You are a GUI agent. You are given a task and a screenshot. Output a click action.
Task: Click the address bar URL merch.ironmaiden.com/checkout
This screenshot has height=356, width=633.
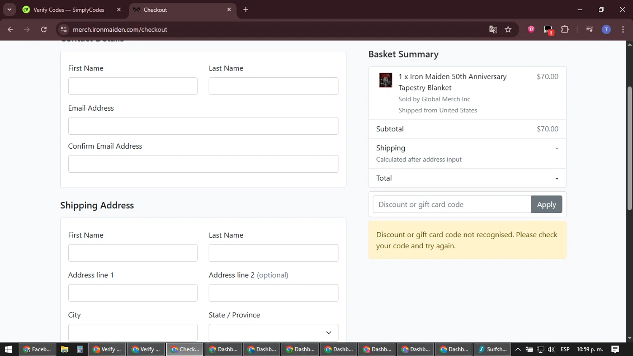point(120,30)
